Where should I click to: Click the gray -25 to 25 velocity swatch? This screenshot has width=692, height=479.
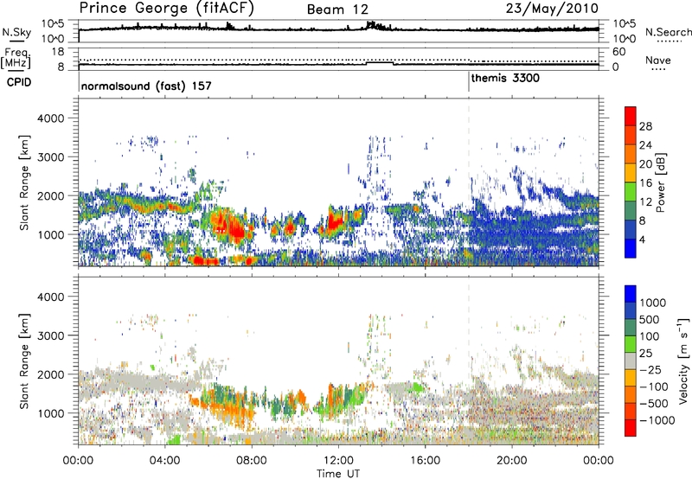tap(631, 361)
